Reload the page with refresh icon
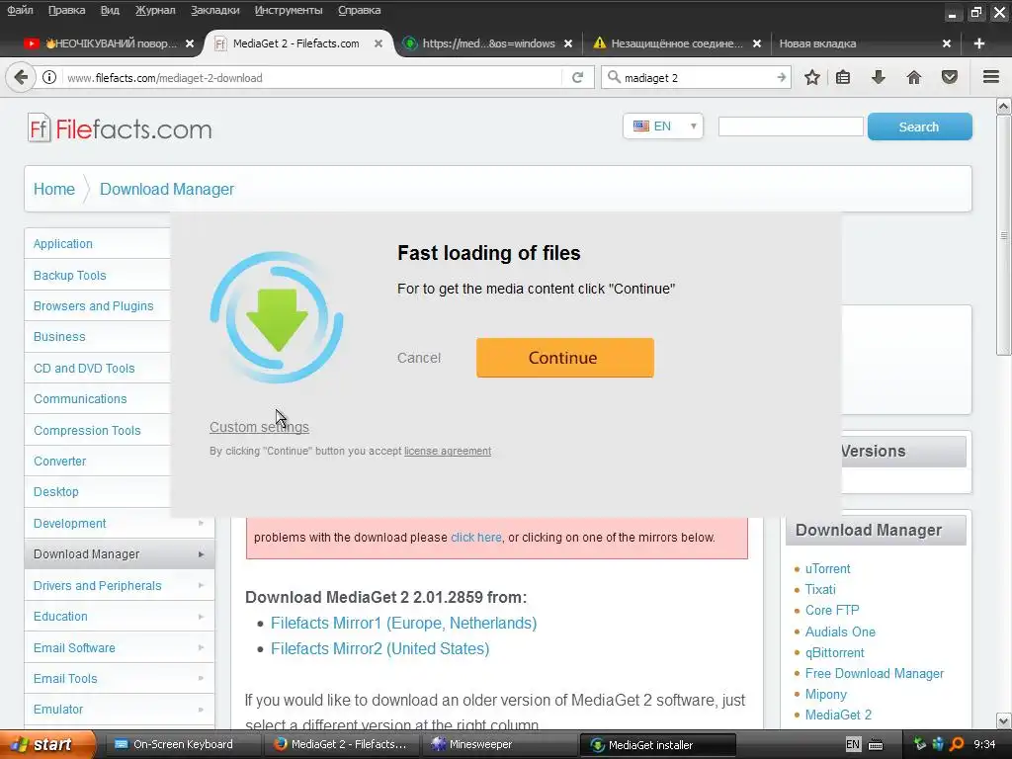 point(577,77)
